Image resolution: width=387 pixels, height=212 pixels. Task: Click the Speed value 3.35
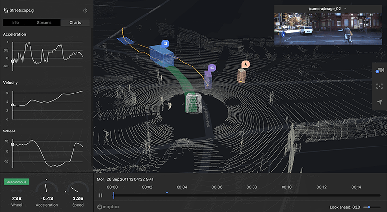coord(78,199)
